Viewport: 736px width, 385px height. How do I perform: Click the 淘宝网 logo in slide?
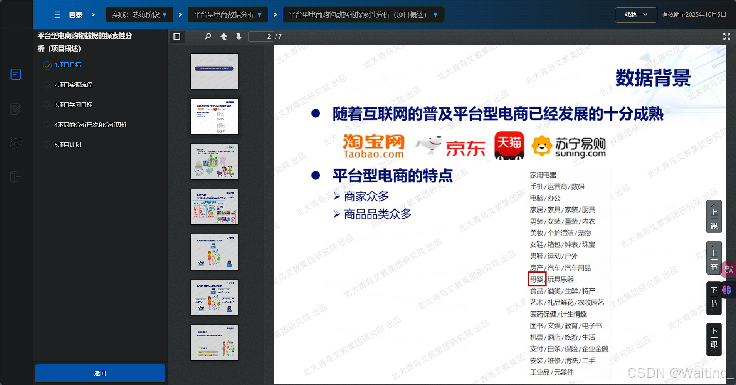point(374,146)
